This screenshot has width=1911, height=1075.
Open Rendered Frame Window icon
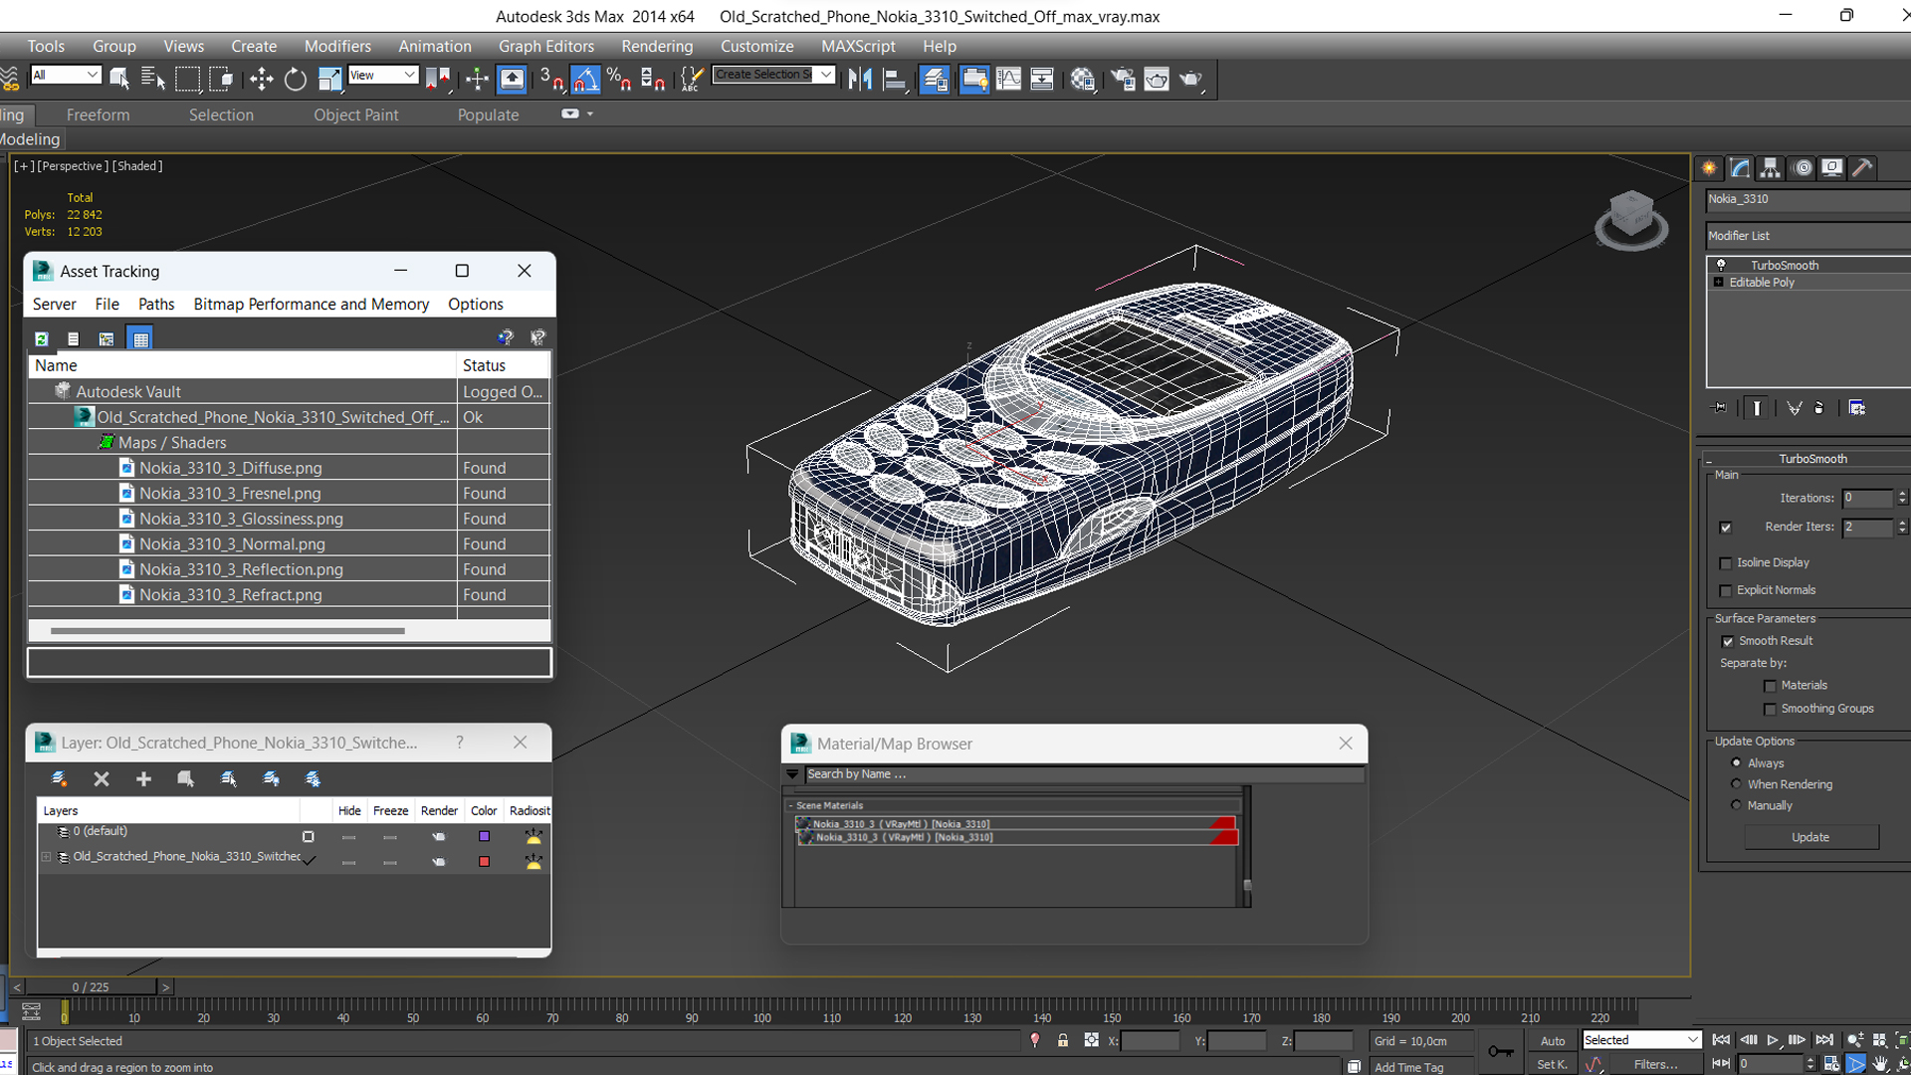click(1157, 79)
